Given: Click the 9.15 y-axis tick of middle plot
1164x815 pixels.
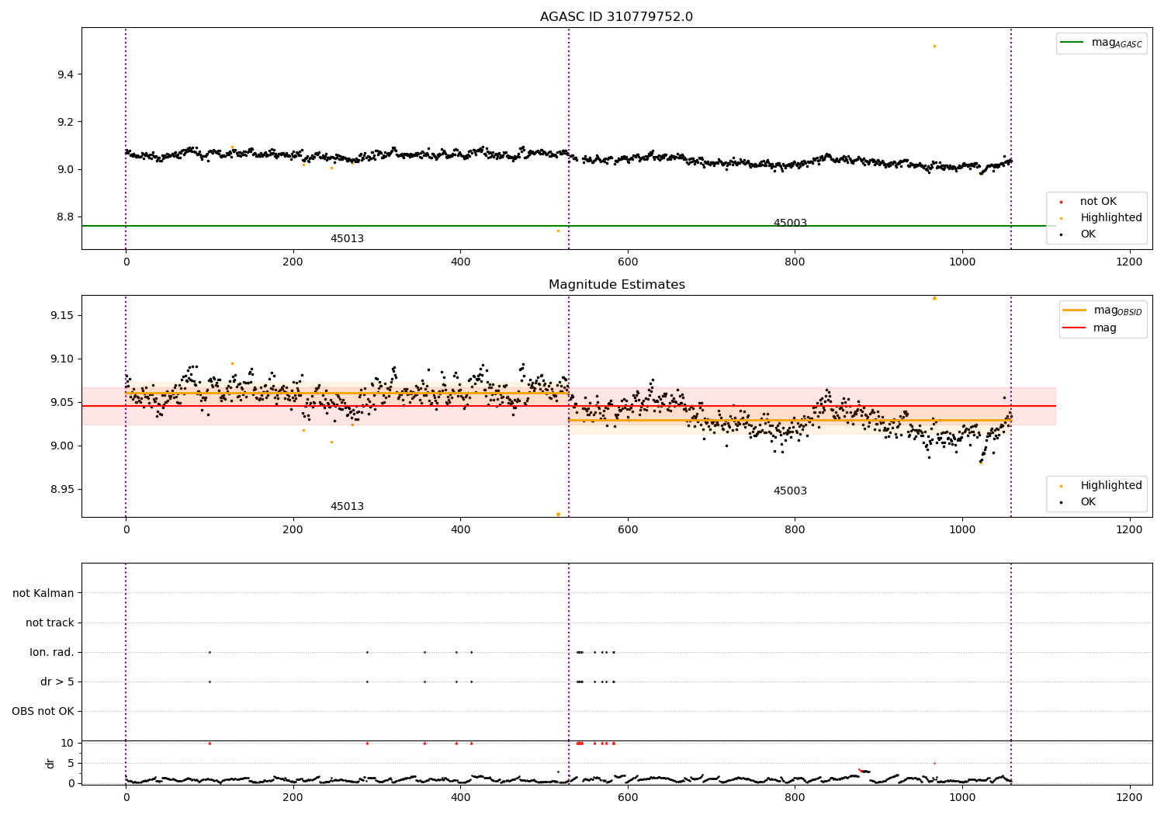Looking at the screenshot, I should [62, 315].
